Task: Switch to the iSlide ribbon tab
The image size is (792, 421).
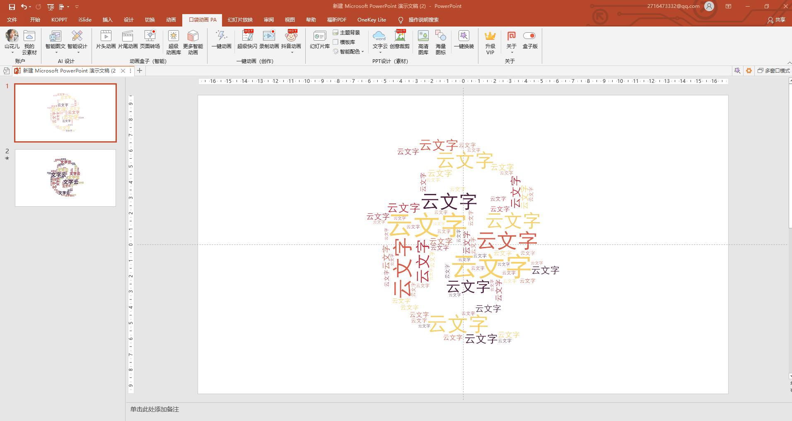Action: [x=85, y=19]
